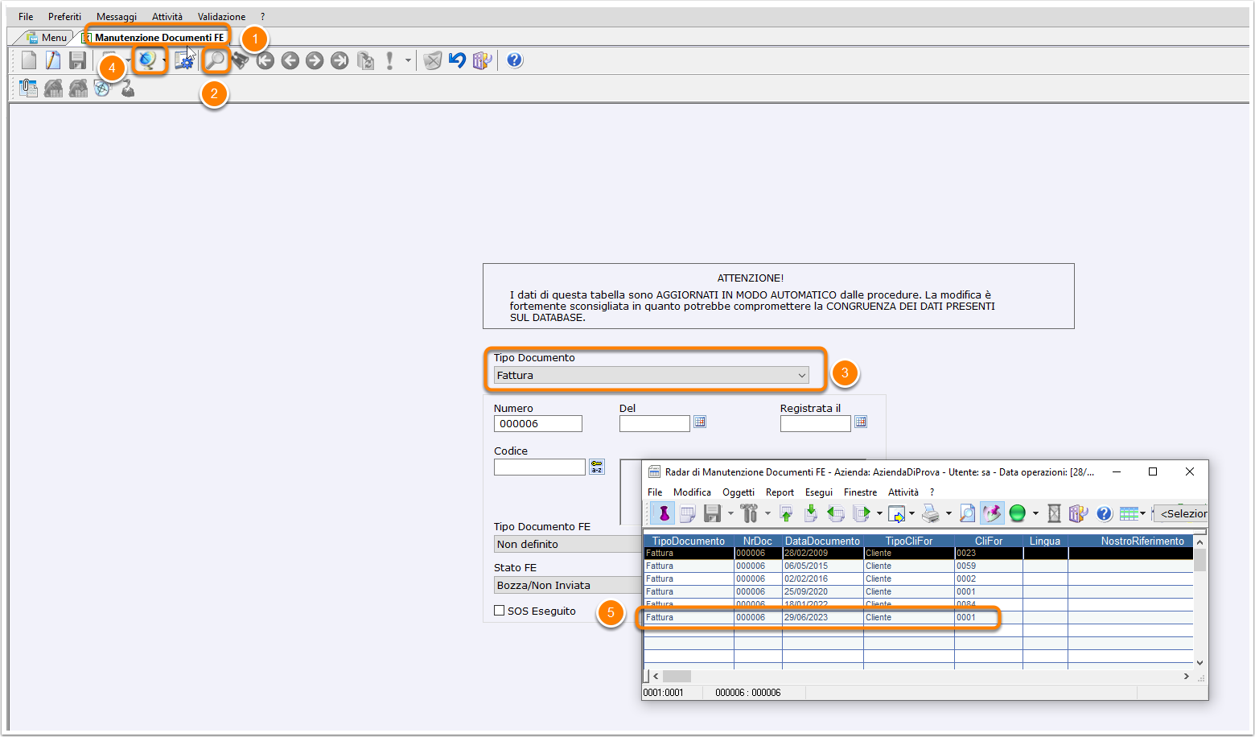Click the lookup button beside Codice field
Image resolution: width=1255 pixels, height=737 pixels.
[x=596, y=467]
